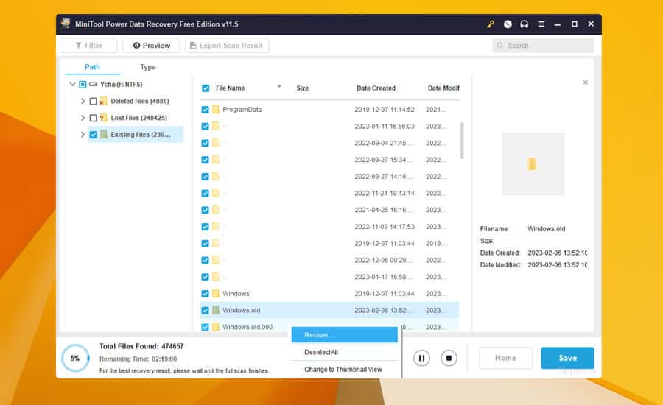The height and width of the screenshot is (405, 663).
Task: Choose Deselect All from context menu
Action: [344, 352]
